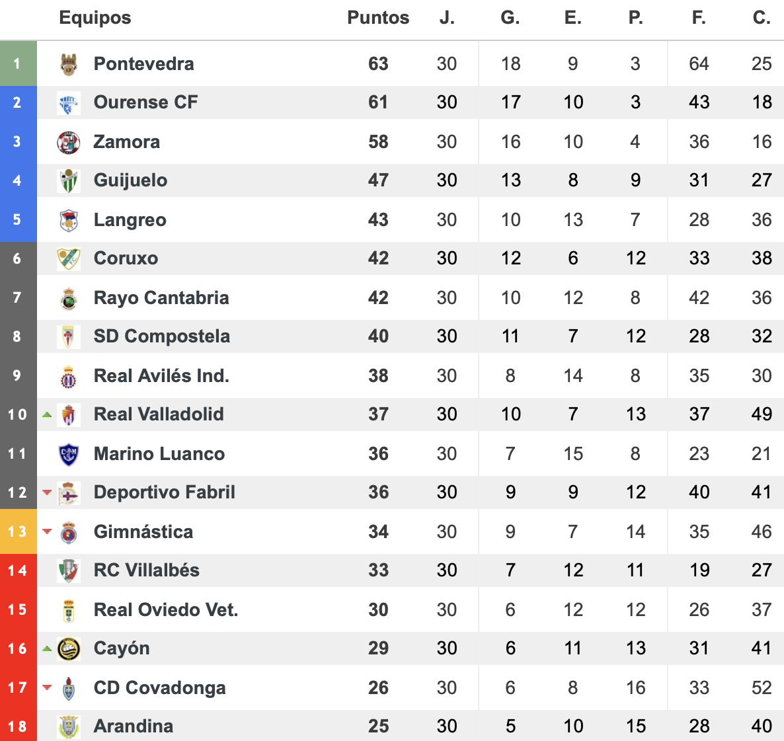Click the yellow position 13 marker
This screenshot has height=741, width=784.
click(18, 531)
